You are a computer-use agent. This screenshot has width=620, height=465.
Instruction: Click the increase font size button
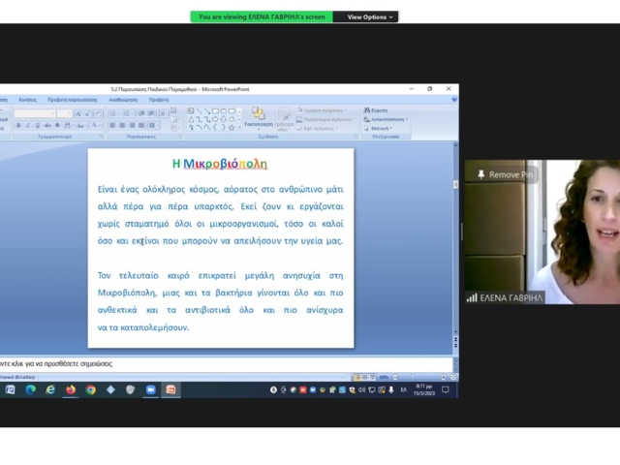click(x=78, y=114)
